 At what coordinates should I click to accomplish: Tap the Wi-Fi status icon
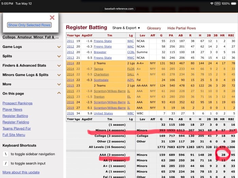211,3
